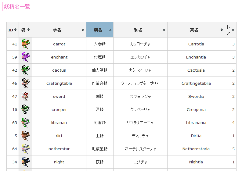Click the carrot fairy sprite icon
Image resolution: width=242 pixels, height=171 pixels.
(x=25, y=44)
